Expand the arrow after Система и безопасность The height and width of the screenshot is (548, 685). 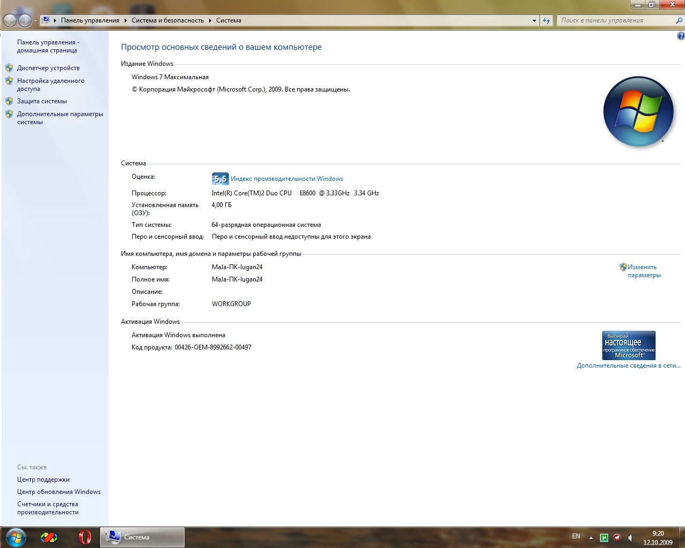(x=210, y=20)
